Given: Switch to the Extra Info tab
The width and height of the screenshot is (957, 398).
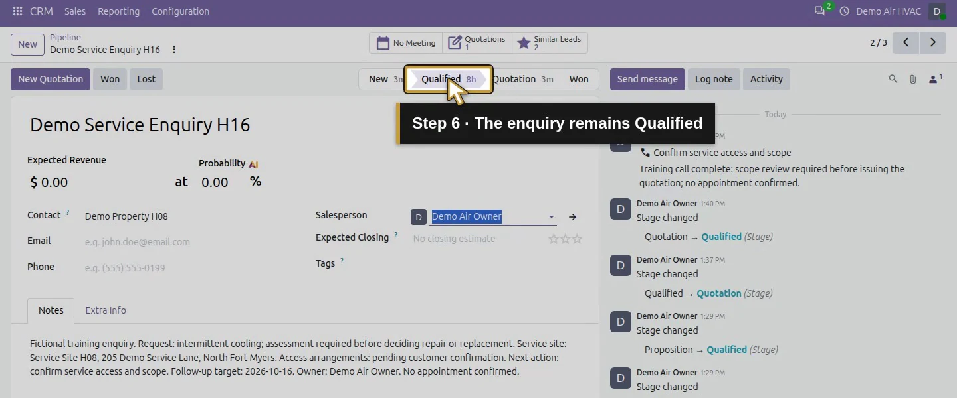Looking at the screenshot, I should click(x=106, y=310).
